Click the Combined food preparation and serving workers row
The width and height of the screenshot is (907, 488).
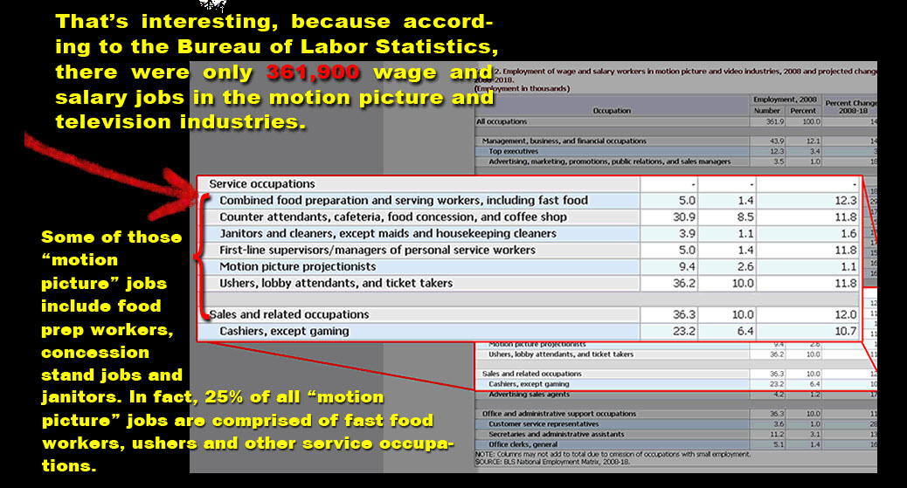[404, 201]
